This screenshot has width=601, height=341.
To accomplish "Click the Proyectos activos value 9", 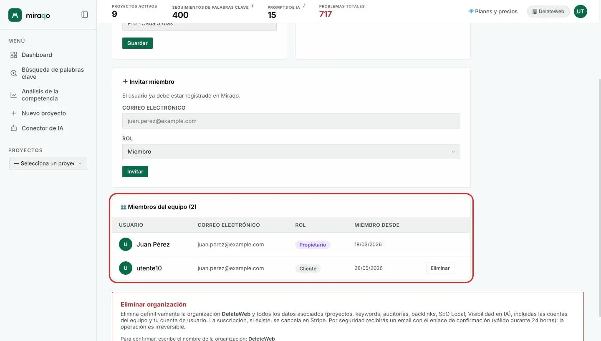I will (x=114, y=14).
